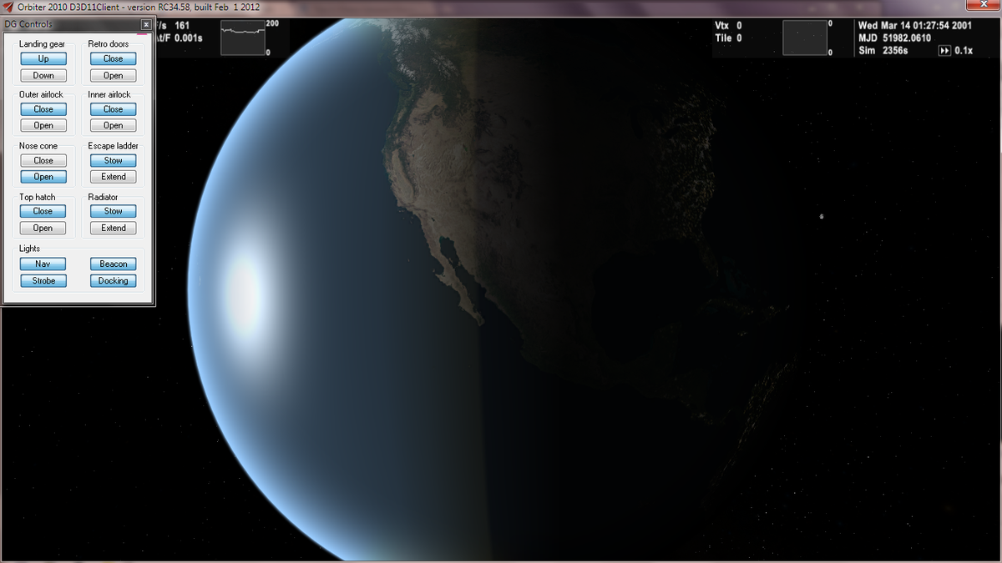Open the Top hatch

pos(43,228)
